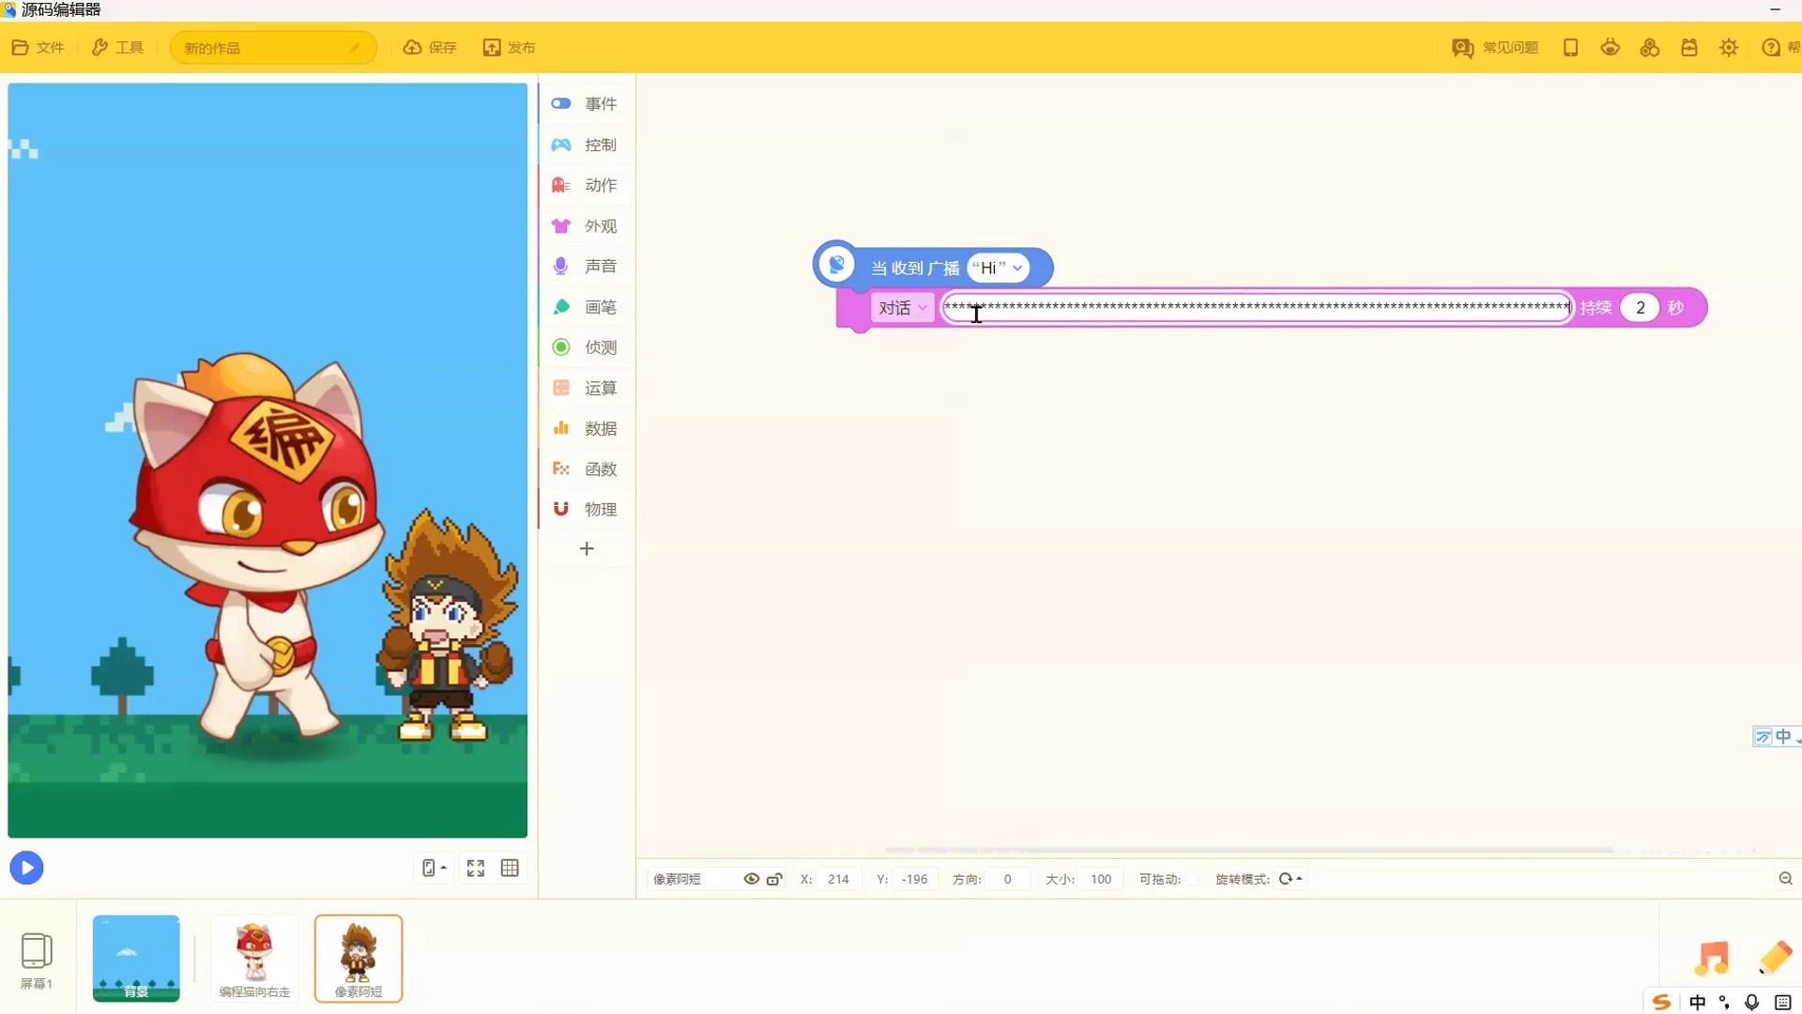Viewport: 1802px width, 1014px height.
Task: Enable the 可拖动 draggable checkbox
Action: point(1192,879)
